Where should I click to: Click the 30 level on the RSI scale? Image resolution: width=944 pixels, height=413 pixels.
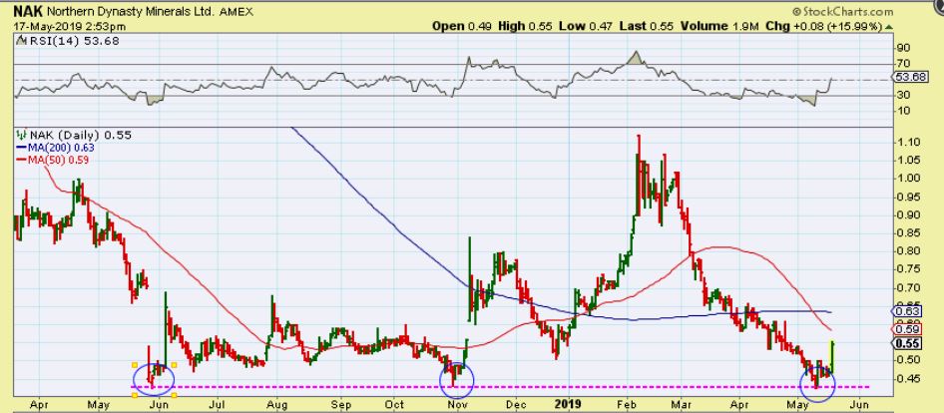click(x=902, y=95)
